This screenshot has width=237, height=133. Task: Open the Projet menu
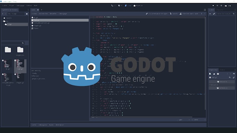pyautogui.click(x=12, y=6)
